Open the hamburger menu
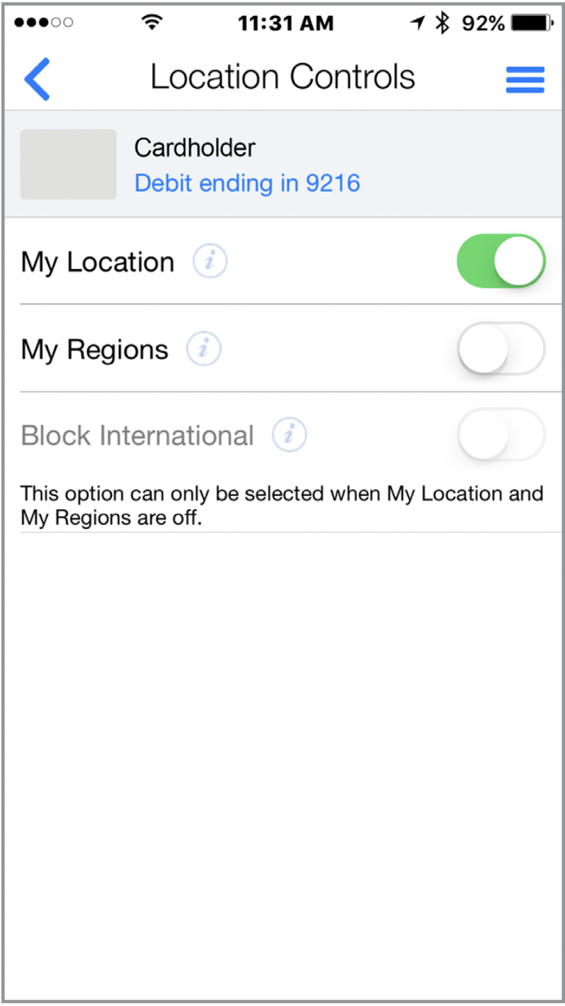This screenshot has width=565, height=1006. (525, 79)
